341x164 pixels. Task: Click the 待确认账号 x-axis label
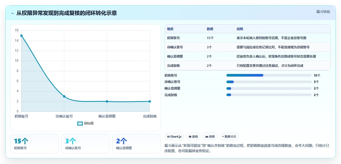pos(64,116)
